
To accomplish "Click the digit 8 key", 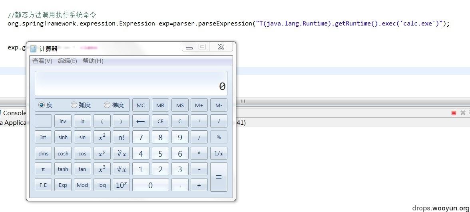I will pyautogui.click(x=160, y=137).
